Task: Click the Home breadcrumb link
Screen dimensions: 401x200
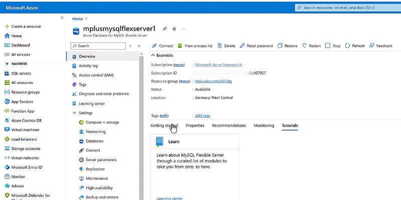Action: pyautogui.click(x=77, y=19)
